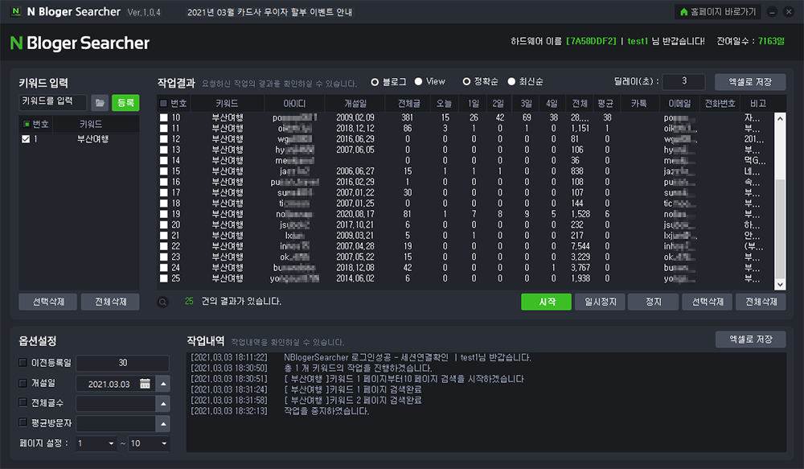Click the green N logo in title bar
The width and height of the screenshot is (804, 469).
click(x=16, y=11)
